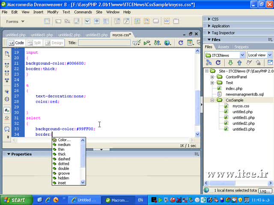Click Put File(s) blue up arrow

[x=239, y=62]
